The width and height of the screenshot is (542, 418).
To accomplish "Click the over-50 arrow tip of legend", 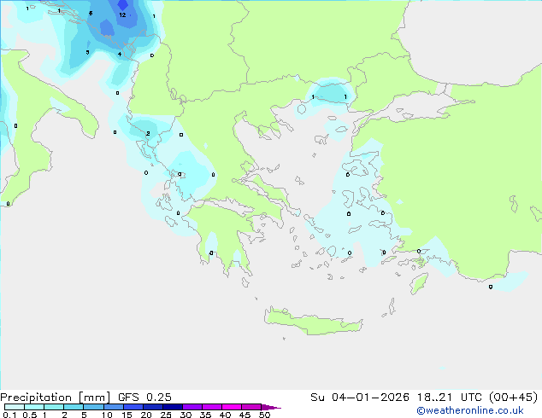I will (271, 408).
